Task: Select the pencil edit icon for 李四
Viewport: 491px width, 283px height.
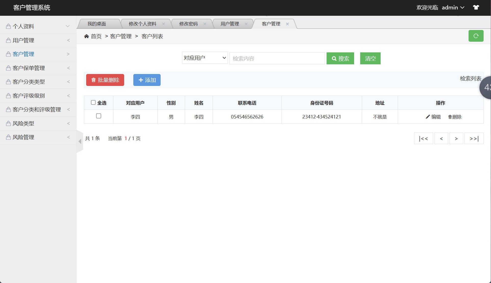Action: tap(427, 117)
